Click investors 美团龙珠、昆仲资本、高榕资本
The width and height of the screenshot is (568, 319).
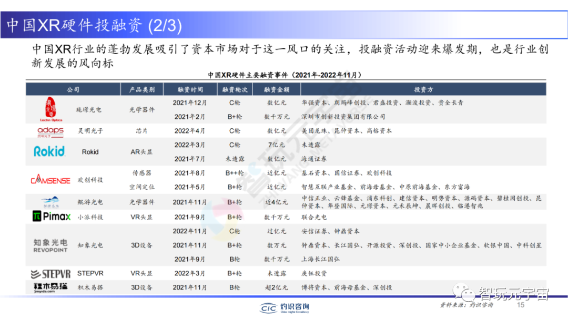point(347,131)
